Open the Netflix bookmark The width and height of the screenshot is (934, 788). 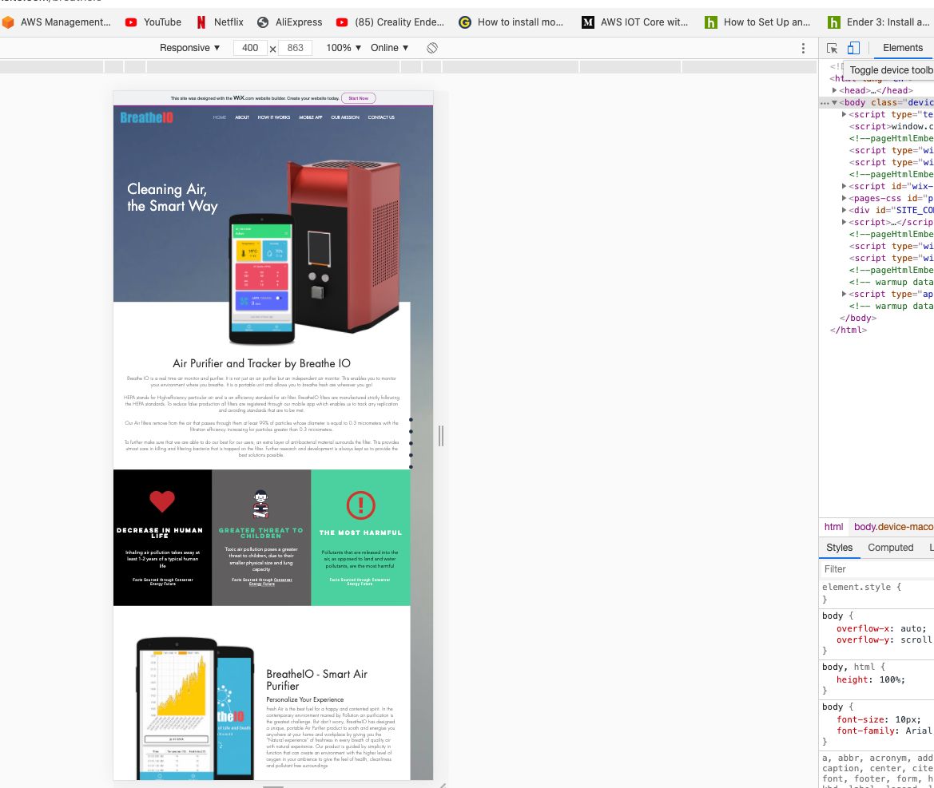pyautogui.click(x=220, y=22)
